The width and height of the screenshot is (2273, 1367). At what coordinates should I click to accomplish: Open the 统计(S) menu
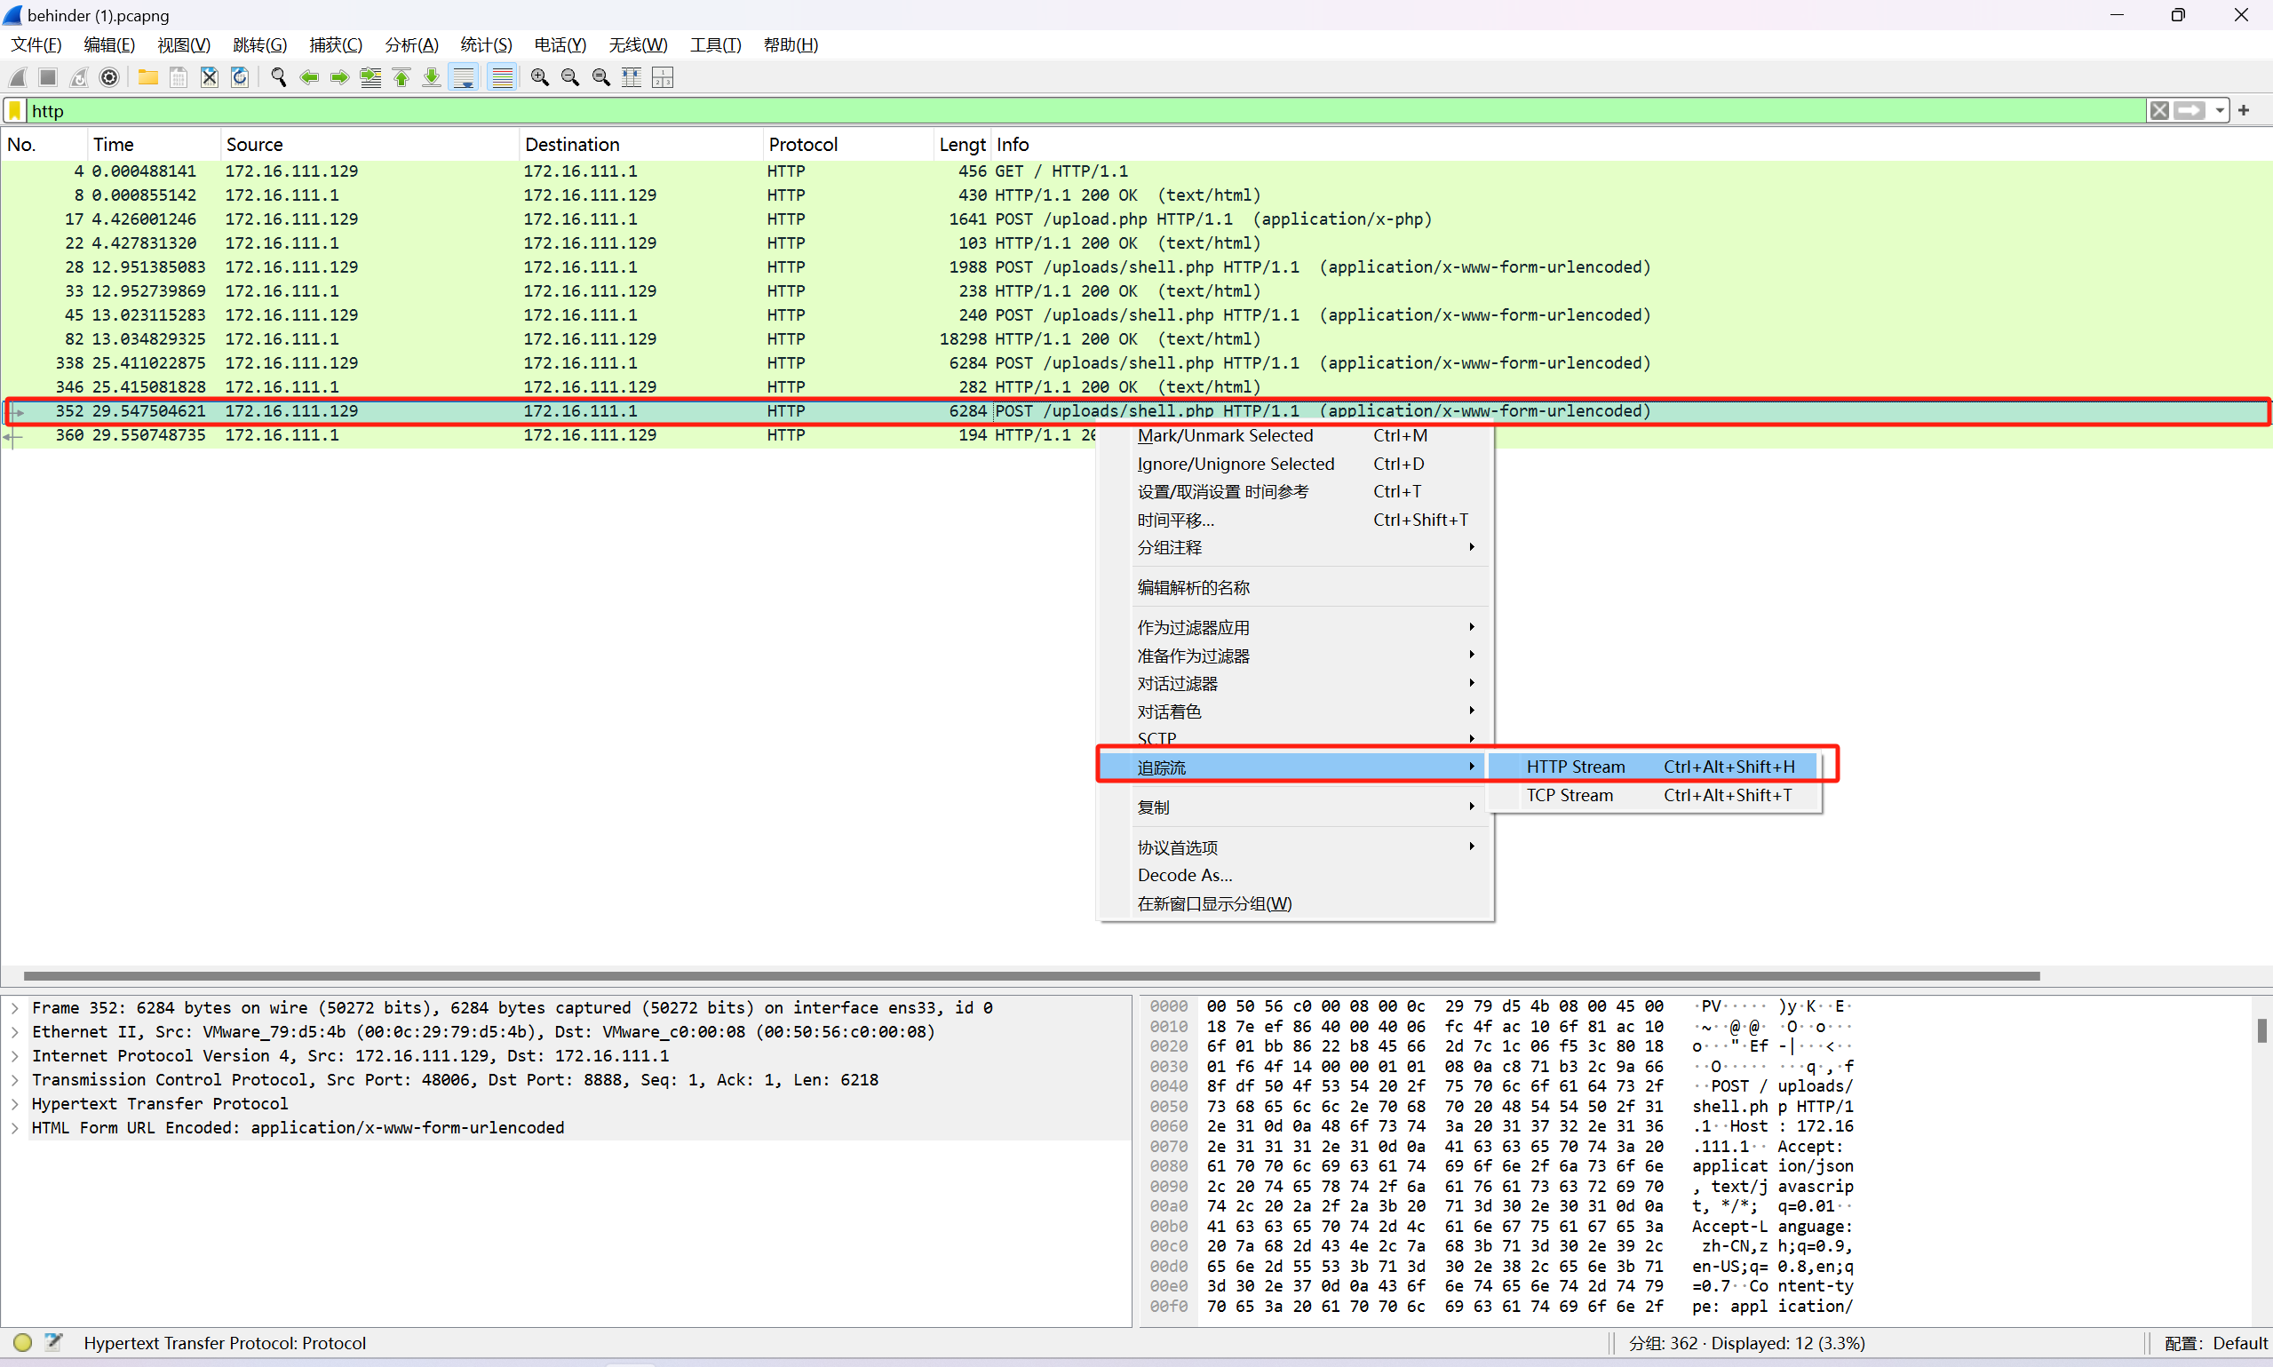(x=485, y=44)
